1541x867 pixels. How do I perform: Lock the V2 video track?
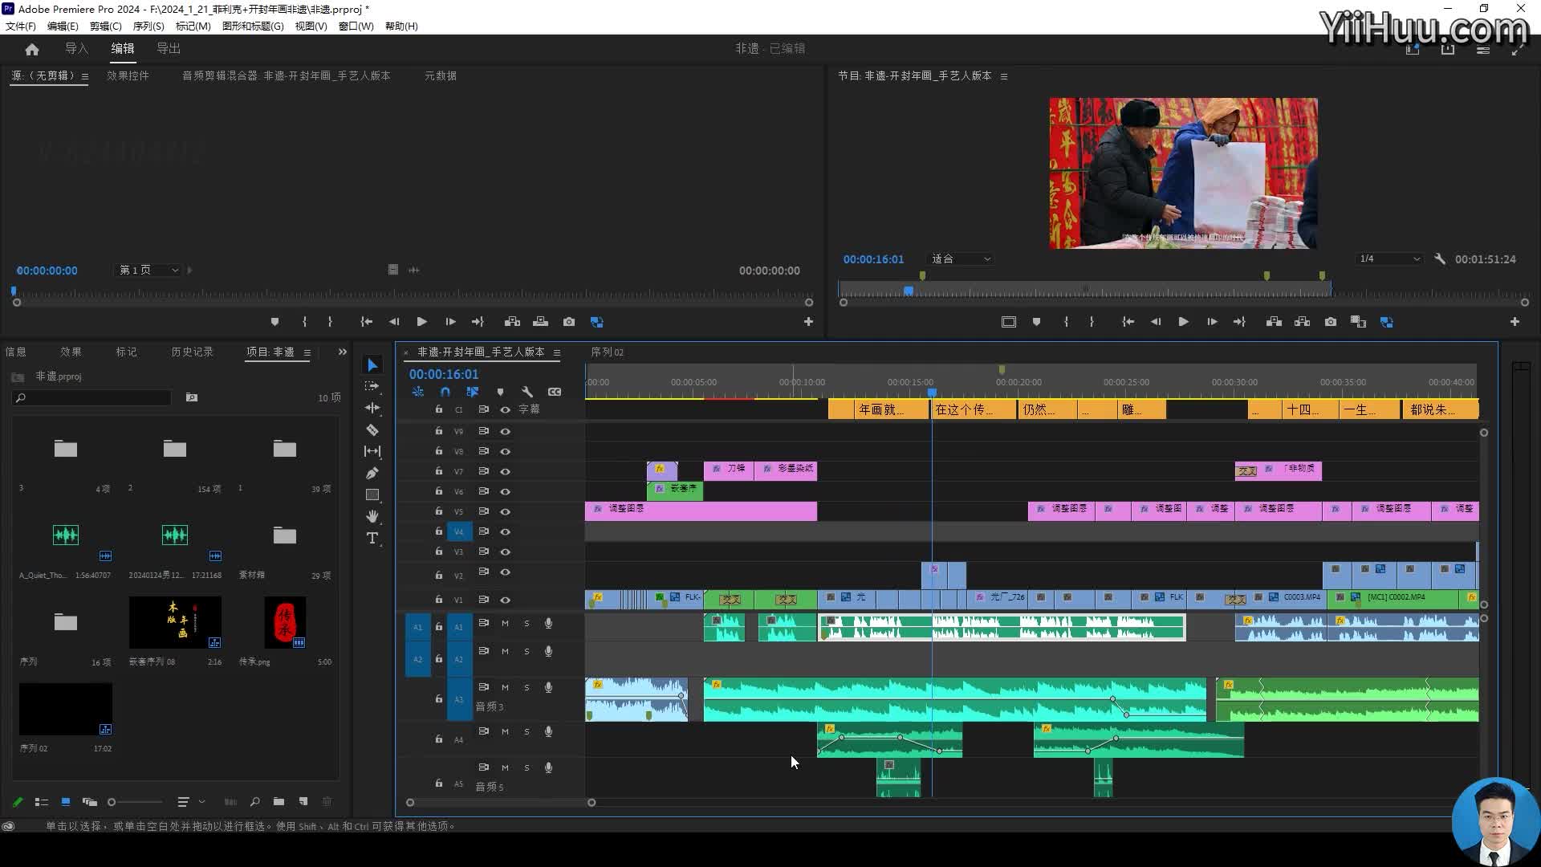point(439,576)
